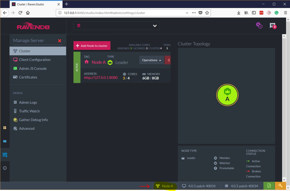Click the red extension icon in toolbar
The width and height of the screenshot is (290, 191).
coord(261,13)
